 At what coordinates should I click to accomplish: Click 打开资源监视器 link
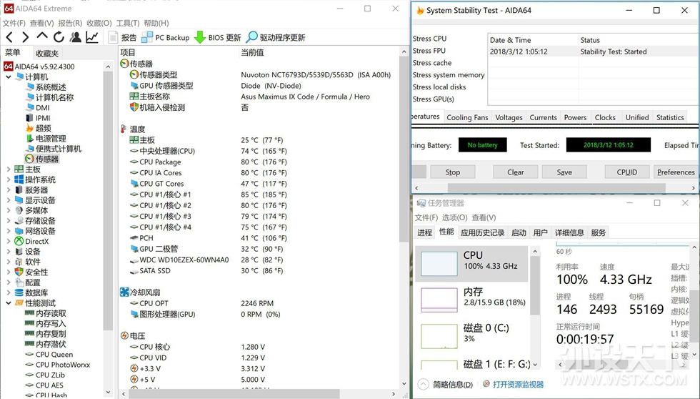[x=513, y=384]
